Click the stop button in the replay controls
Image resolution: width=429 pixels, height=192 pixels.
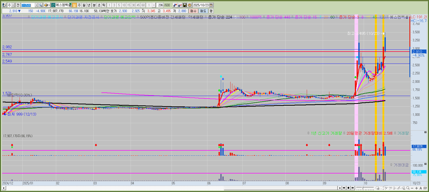point(348,188)
